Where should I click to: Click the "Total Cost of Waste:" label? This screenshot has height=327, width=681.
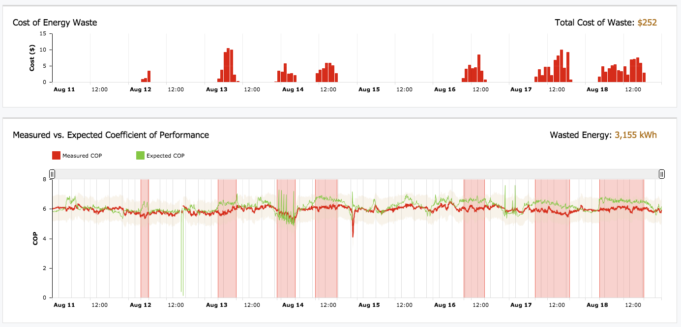[x=594, y=22]
